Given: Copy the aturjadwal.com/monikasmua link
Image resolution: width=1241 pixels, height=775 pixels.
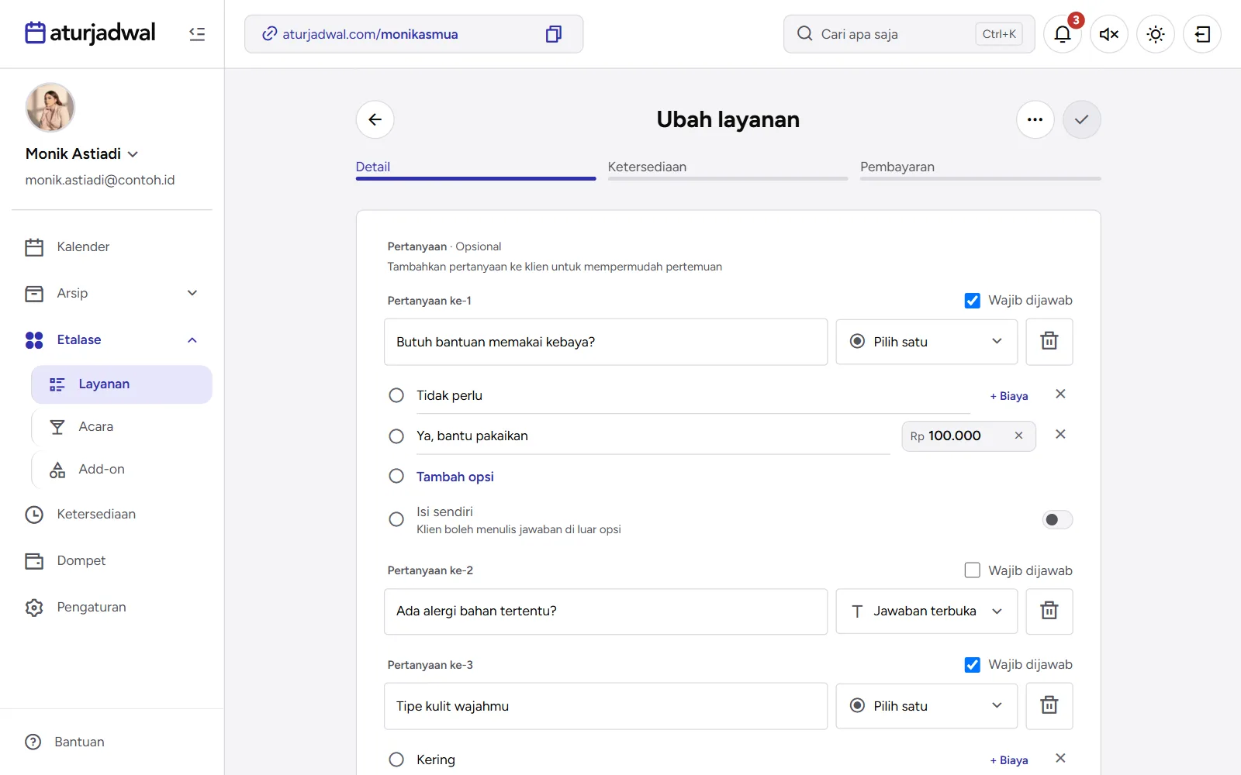Looking at the screenshot, I should 553,34.
